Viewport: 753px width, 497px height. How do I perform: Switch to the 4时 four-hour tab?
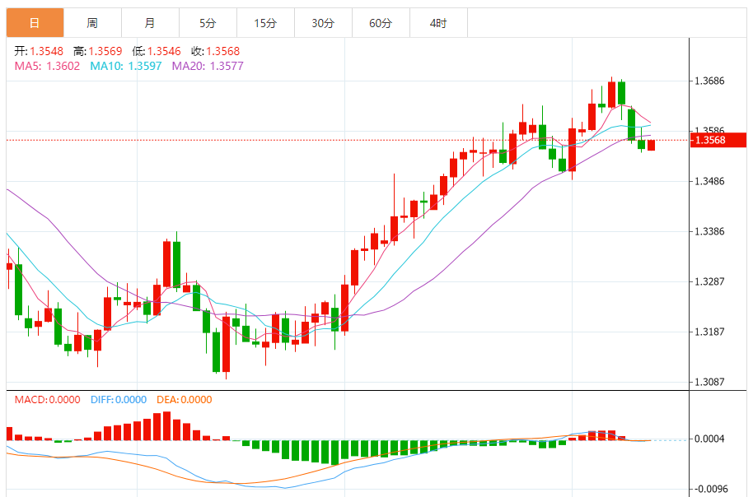point(438,22)
